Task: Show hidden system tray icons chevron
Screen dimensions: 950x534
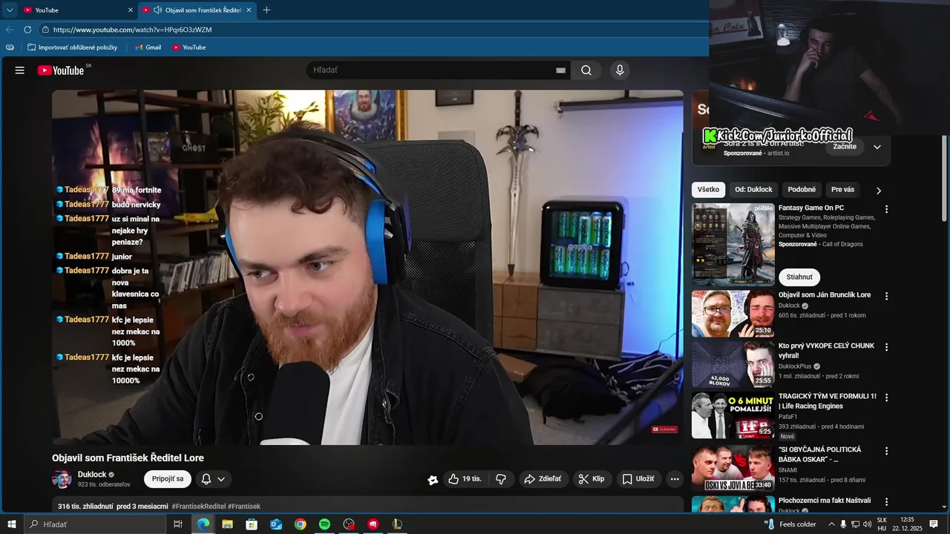Action: [831, 524]
